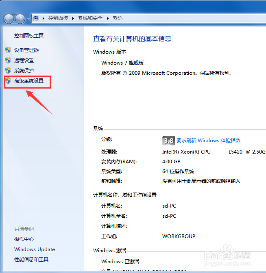
Task: Click section header 计算机名称、域和工作组设置
Action: [125, 195]
